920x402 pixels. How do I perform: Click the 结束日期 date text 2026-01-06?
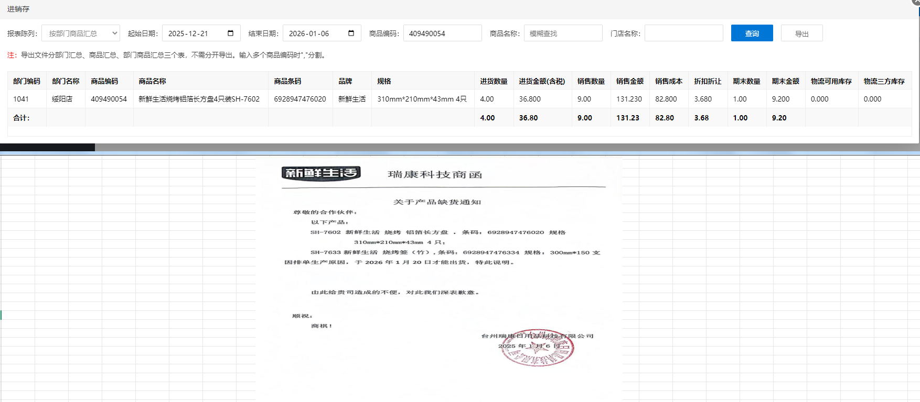click(x=309, y=33)
